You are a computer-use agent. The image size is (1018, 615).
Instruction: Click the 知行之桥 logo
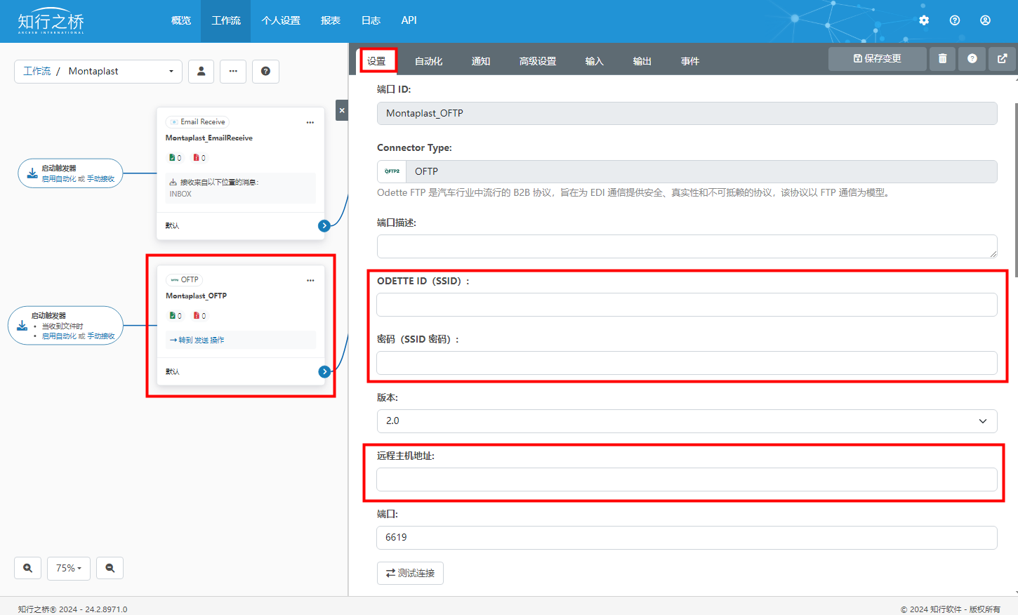pos(51,22)
